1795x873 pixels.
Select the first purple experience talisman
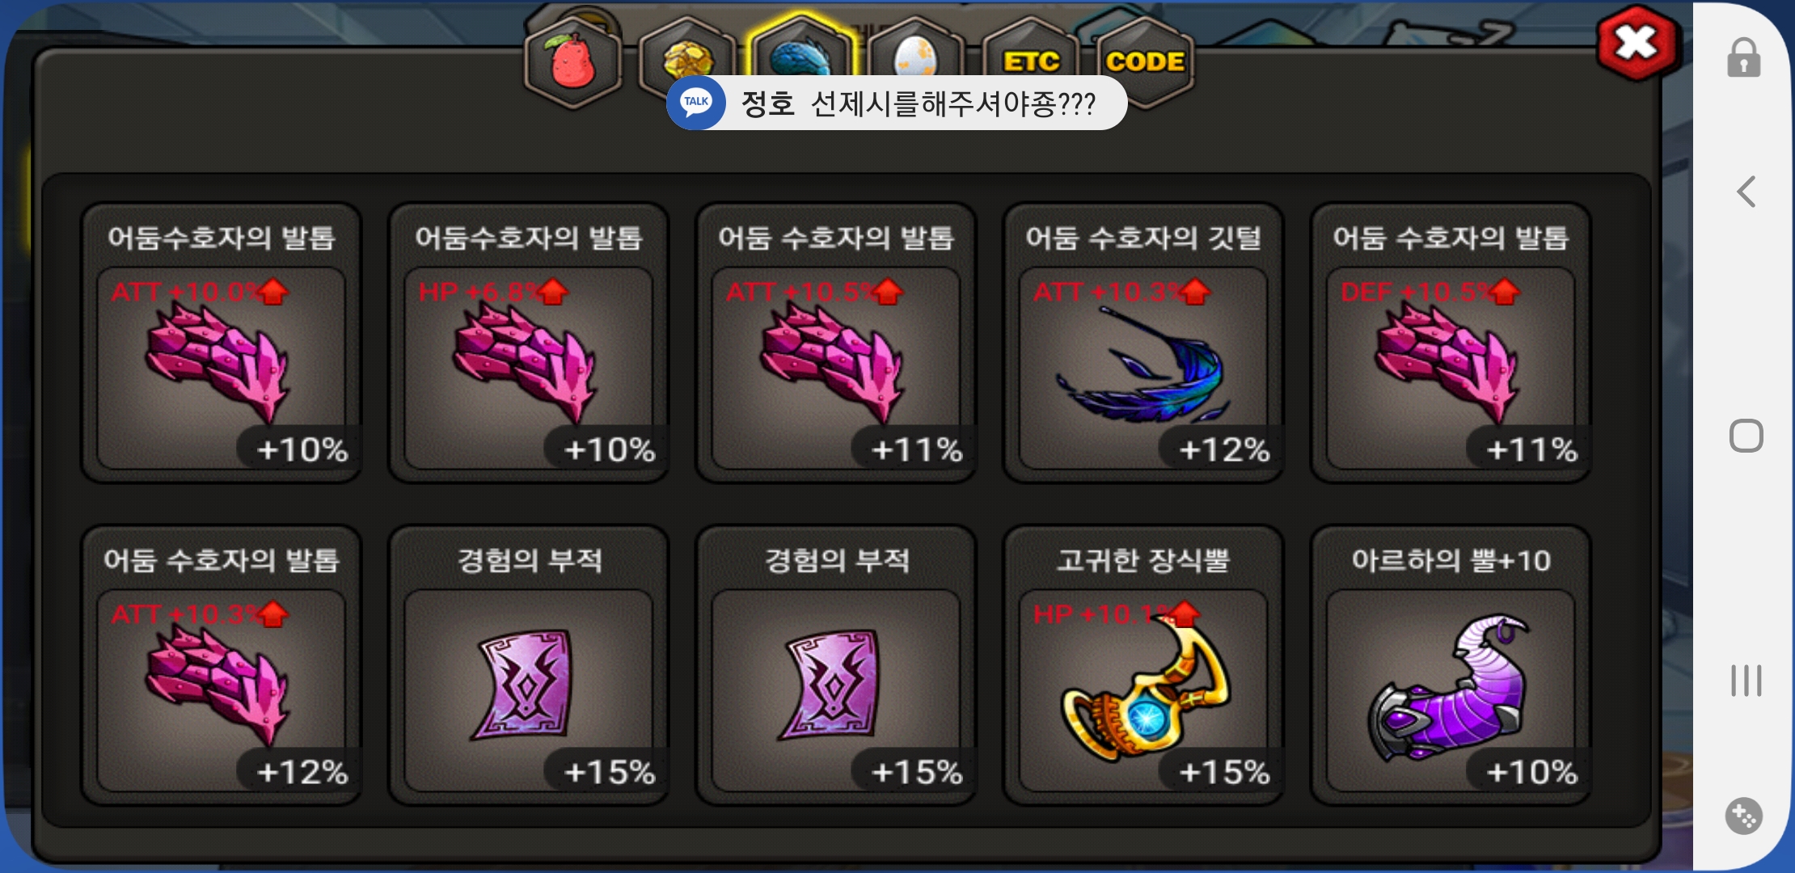click(529, 665)
